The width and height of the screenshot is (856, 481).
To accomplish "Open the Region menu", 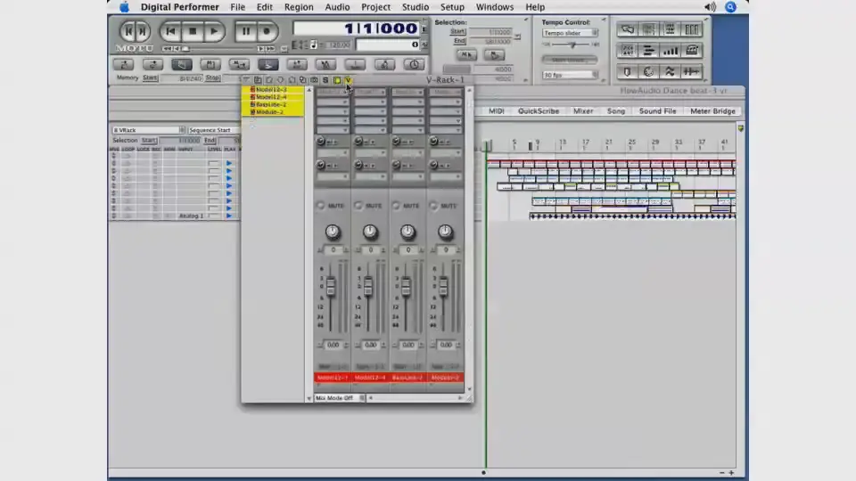I will click(299, 7).
